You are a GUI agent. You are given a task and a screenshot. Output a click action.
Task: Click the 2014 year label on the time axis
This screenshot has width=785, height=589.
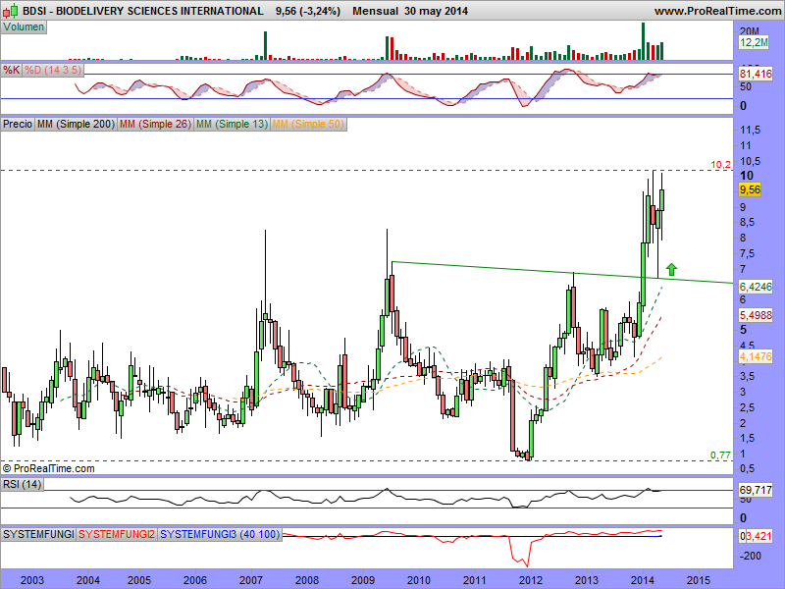(x=643, y=580)
